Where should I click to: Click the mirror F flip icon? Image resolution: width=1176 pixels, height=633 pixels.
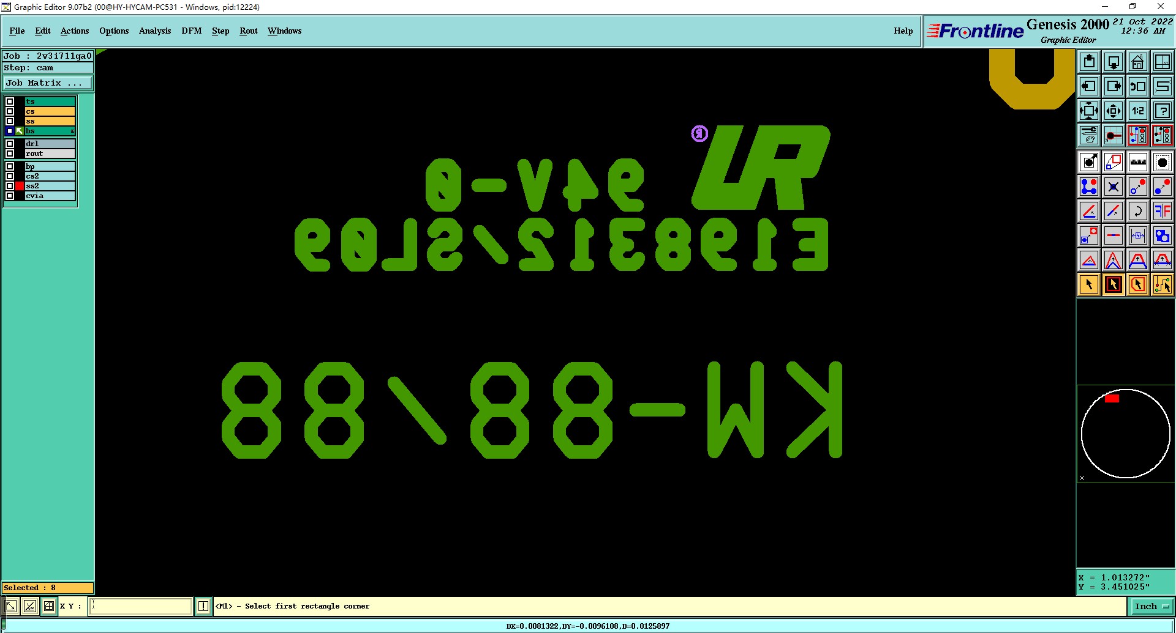pos(1163,211)
